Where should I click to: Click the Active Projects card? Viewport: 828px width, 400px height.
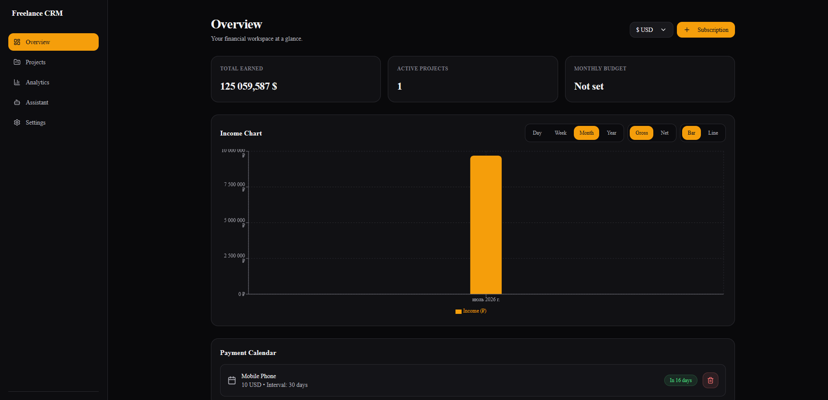473,79
